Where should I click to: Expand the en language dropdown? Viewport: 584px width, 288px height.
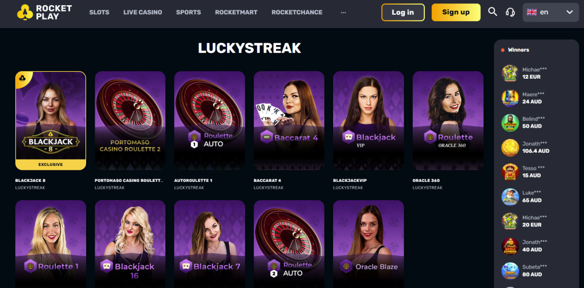pos(550,13)
